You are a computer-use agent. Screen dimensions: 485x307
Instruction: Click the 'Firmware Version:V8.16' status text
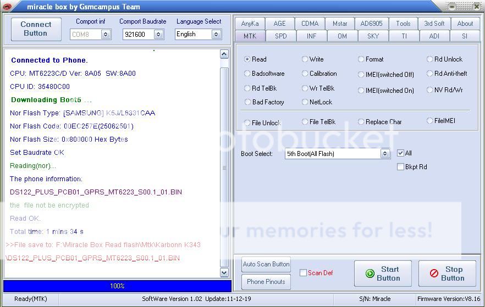pyautogui.click(x=449, y=299)
